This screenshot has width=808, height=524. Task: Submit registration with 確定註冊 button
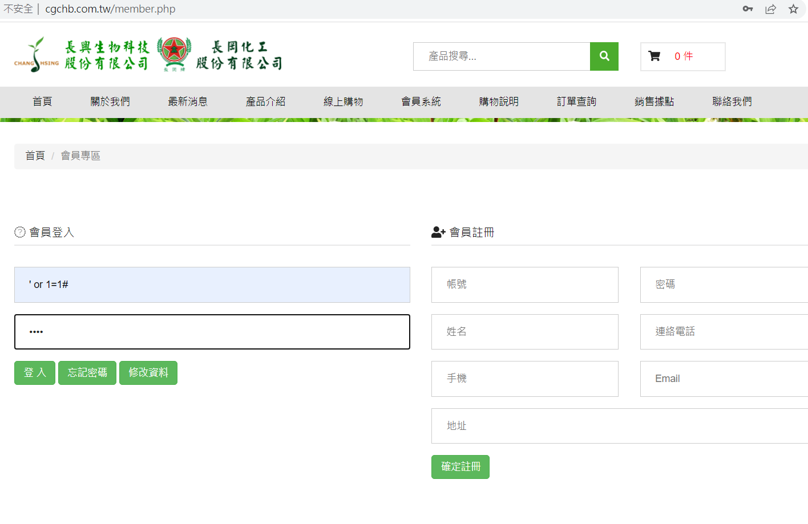(x=460, y=467)
